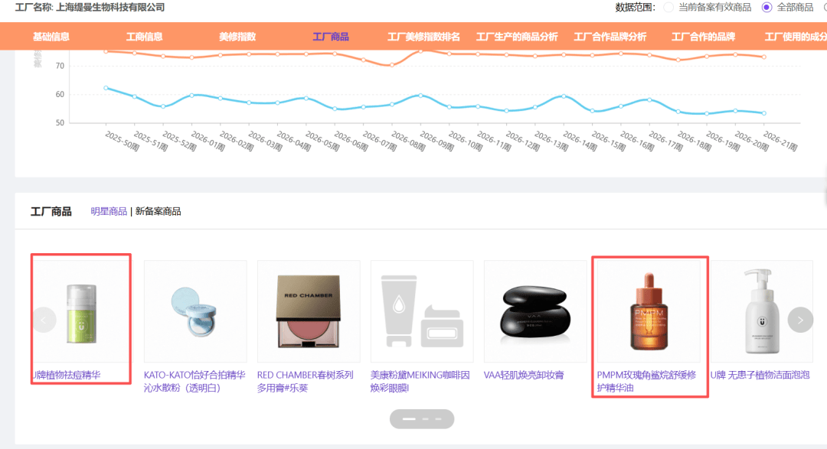Viewport: 827px width, 449px height.
Task: Open the U牌植物祛痘精华 product link
Action: coord(67,376)
